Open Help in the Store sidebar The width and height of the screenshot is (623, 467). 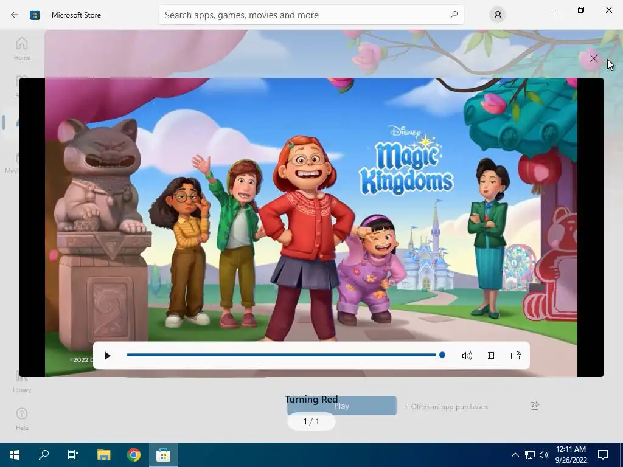click(x=22, y=419)
